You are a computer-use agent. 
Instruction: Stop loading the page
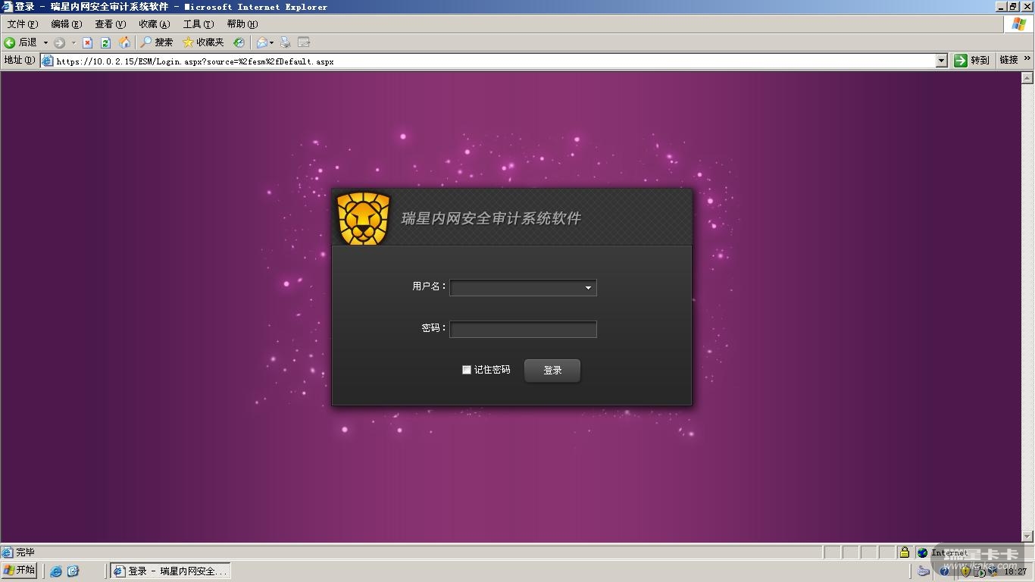click(87, 42)
